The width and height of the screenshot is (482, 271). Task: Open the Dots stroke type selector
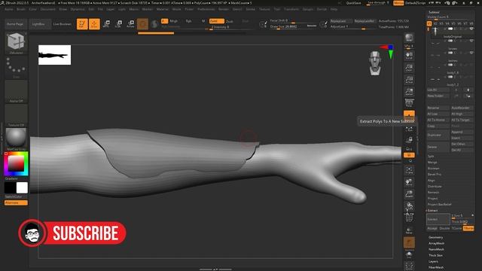[16, 67]
